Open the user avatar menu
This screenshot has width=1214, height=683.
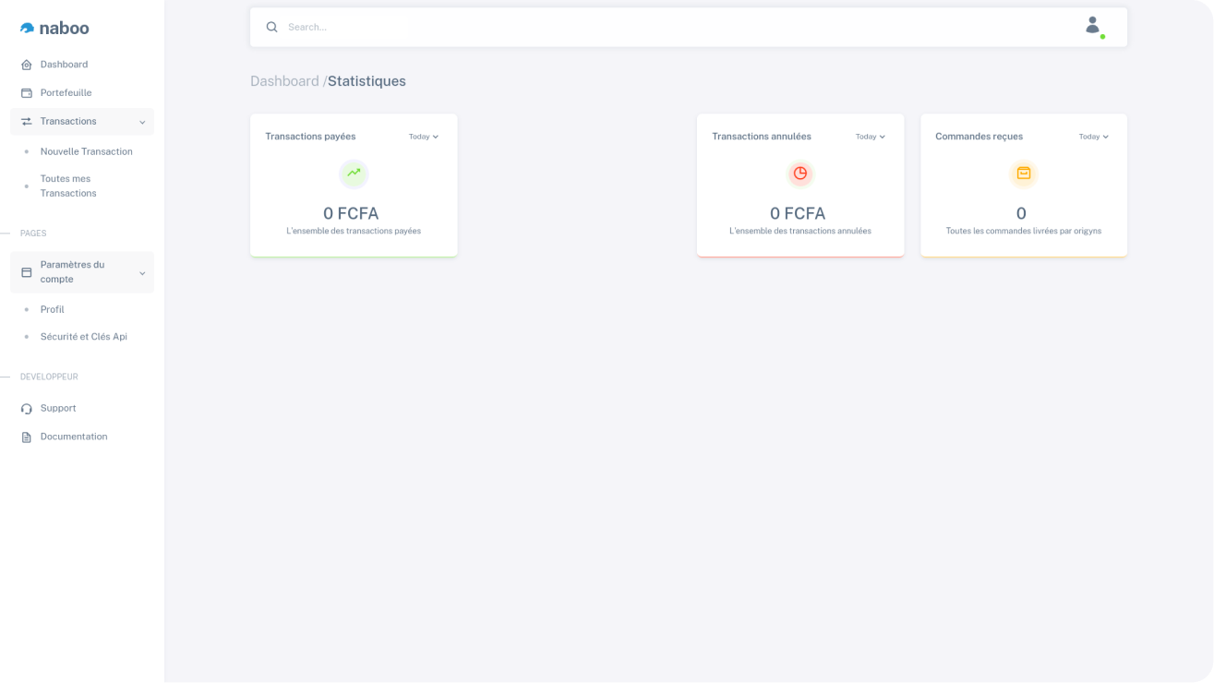1094,27
